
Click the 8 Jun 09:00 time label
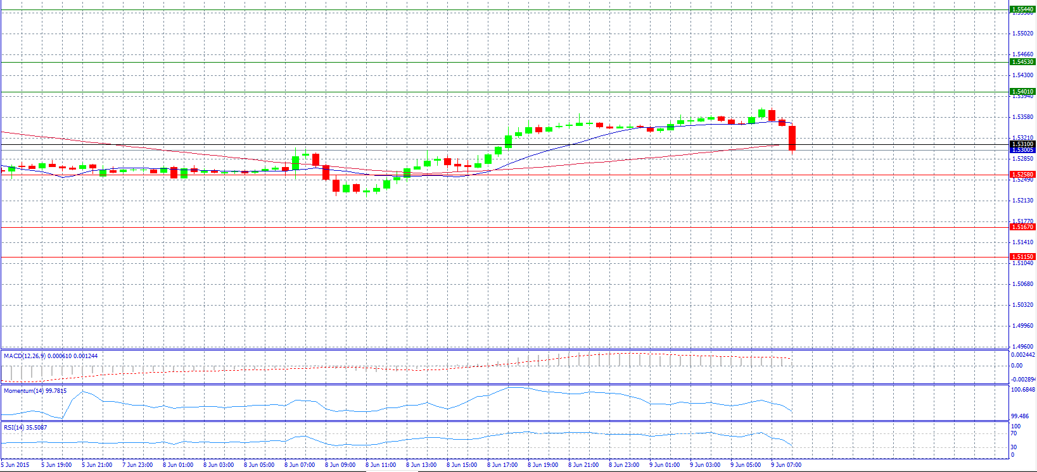[x=340, y=465]
